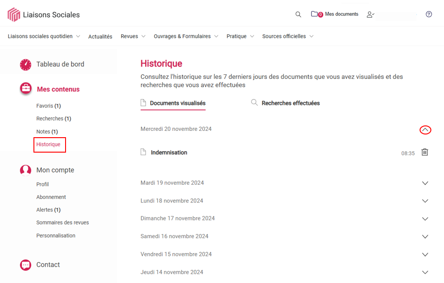Viewport: 444px width, 283px height.
Task: Expand Samedi 16 novembre 2024
Action: tap(425, 237)
